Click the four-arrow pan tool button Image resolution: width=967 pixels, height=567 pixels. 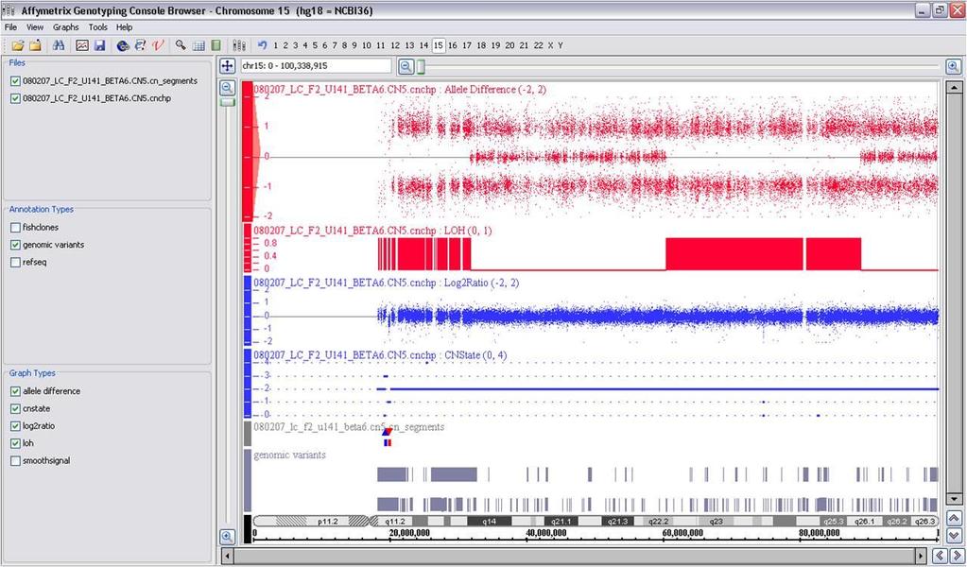227,65
